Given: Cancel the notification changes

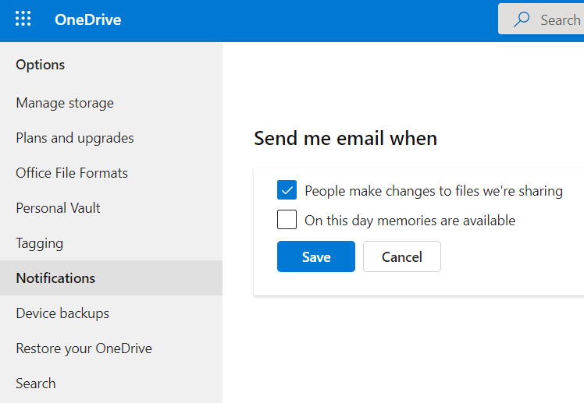Looking at the screenshot, I should pyautogui.click(x=402, y=256).
